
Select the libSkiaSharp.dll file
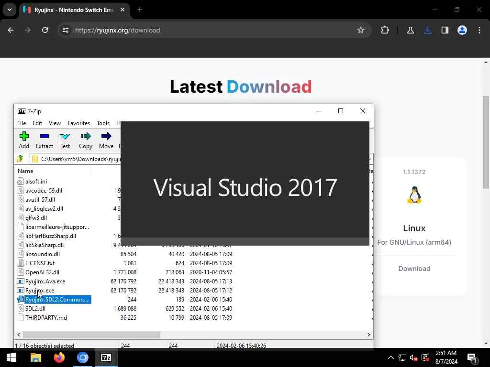[45, 245]
